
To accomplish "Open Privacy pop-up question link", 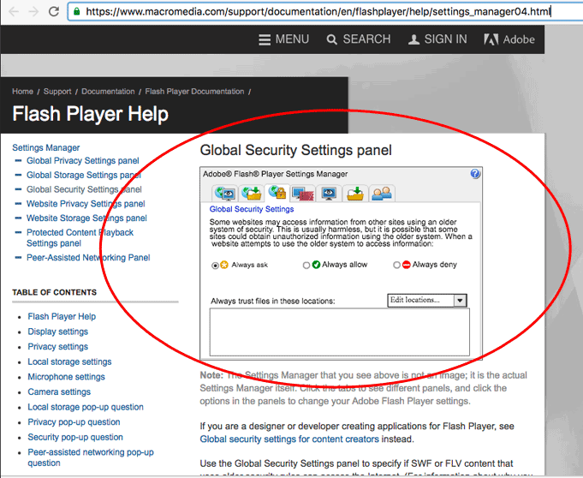I will pyautogui.click(x=74, y=421).
